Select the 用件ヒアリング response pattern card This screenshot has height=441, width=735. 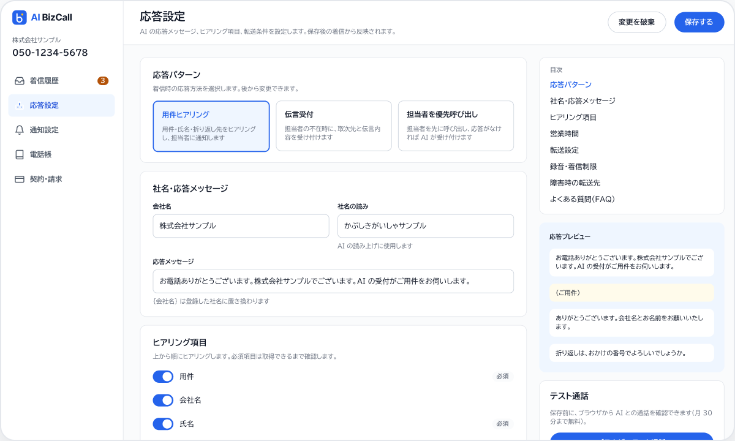tap(211, 126)
